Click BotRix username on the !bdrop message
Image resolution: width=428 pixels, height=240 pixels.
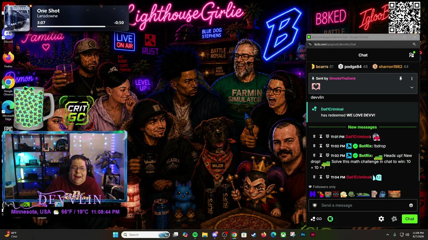coord(365,146)
